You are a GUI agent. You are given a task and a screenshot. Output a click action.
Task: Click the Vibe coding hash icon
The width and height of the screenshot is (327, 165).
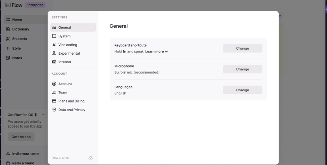pyautogui.click(x=54, y=45)
